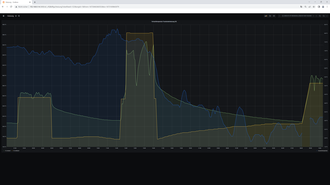Viewport: 330px width, 185px height.
Task: Shift time range backward
Action: coord(279,16)
